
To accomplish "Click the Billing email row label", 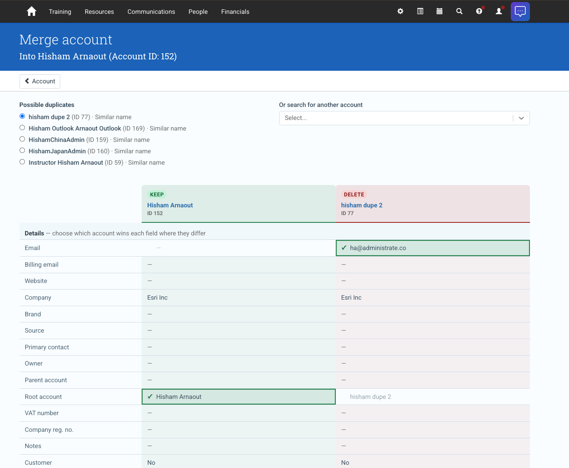I will pyautogui.click(x=42, y=265).
